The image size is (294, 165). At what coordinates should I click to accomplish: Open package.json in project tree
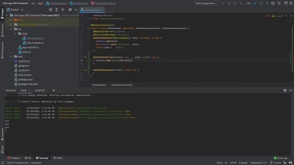[25, 79]
